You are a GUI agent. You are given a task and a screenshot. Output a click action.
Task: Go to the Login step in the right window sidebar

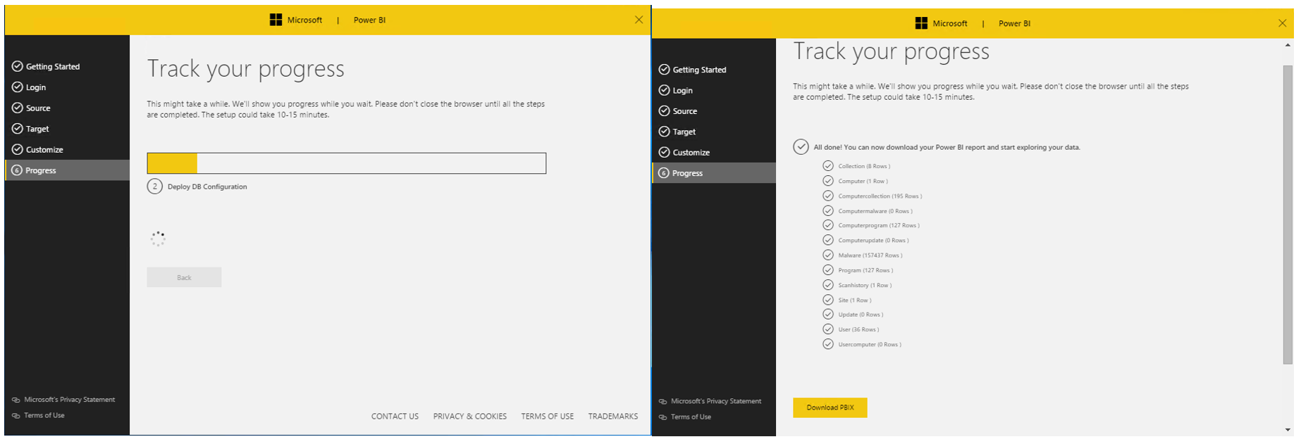[x=682, y=91]
